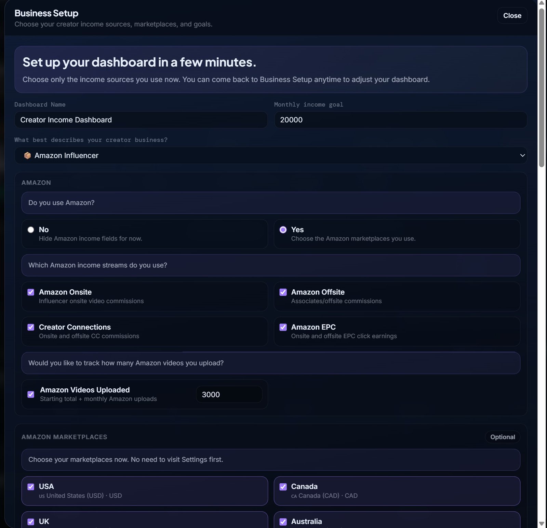Click the videos uploaded starting total field
Screen dimensions: 547x528
click(229, 394)
